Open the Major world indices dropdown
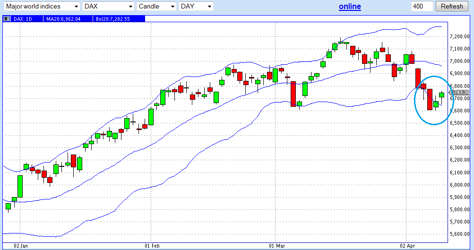Screen dimensions: 474x250 (x=42, y=6)
